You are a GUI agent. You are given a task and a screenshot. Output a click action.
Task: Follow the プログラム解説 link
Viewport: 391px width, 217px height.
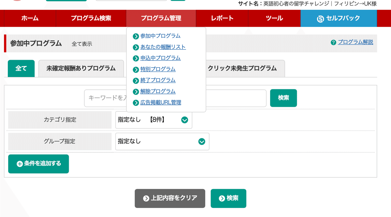point(355,42)
